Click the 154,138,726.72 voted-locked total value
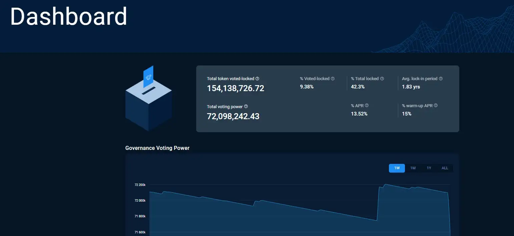 235,88
